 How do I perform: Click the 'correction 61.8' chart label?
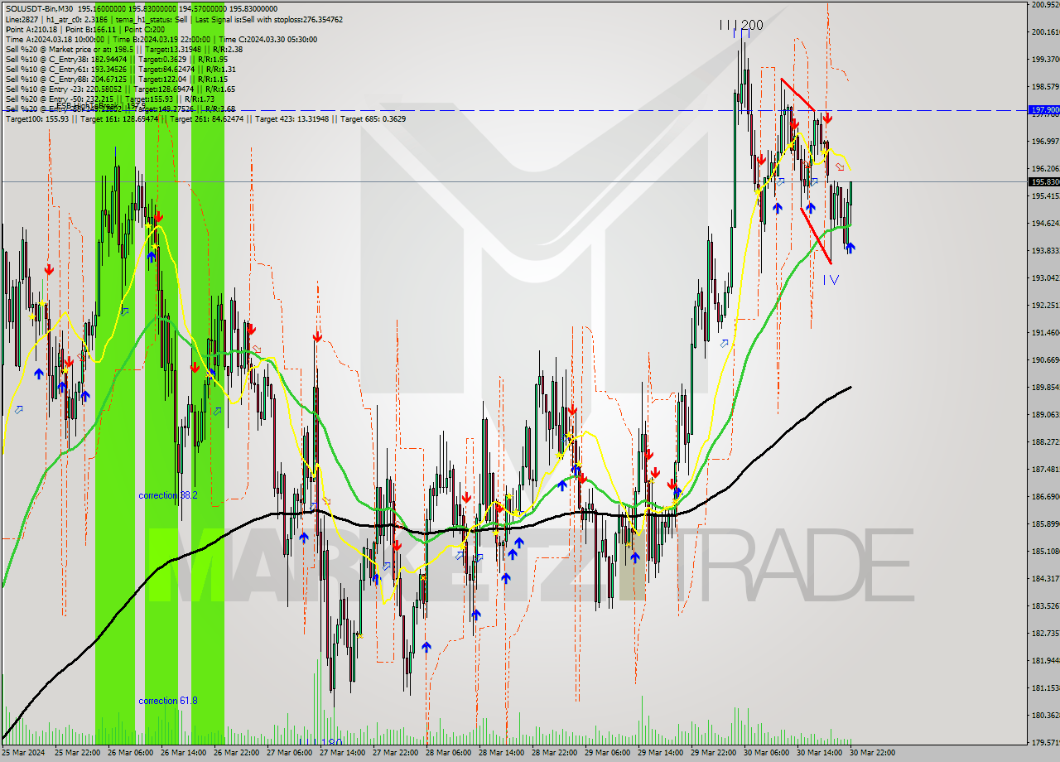point(168,701)
